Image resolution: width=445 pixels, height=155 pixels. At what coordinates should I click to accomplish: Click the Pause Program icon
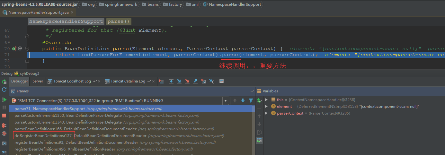pyautogui.click(x=4, y=108)
